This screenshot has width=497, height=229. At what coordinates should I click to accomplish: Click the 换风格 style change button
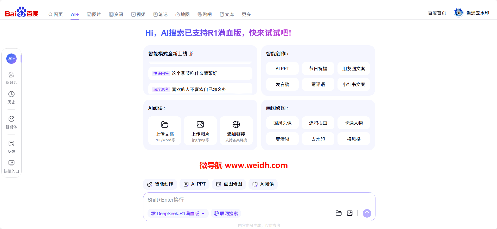point(354,139)
